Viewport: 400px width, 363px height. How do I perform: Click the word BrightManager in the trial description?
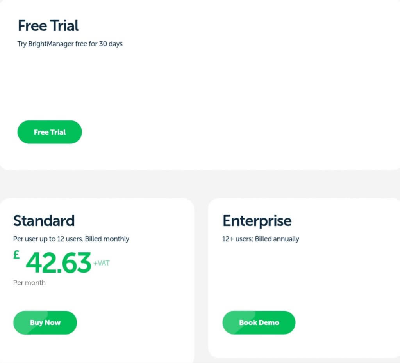click(51, 44)
